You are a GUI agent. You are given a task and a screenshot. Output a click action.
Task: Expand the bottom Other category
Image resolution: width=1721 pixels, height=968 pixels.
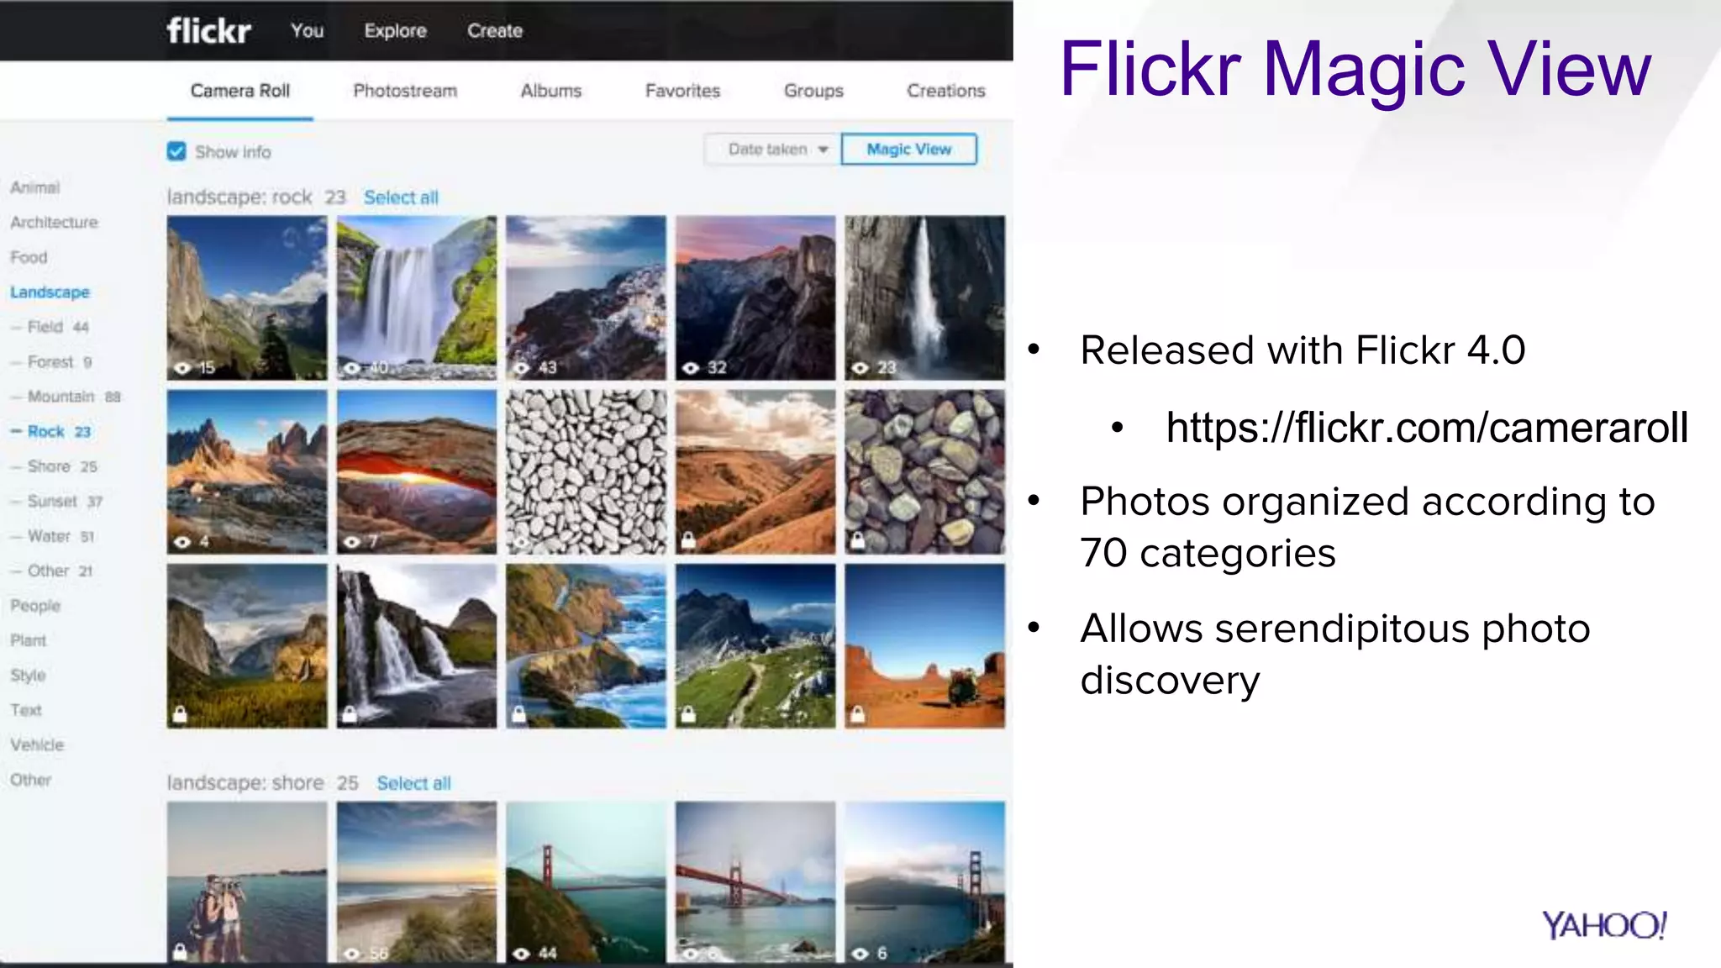coord(31,780)
